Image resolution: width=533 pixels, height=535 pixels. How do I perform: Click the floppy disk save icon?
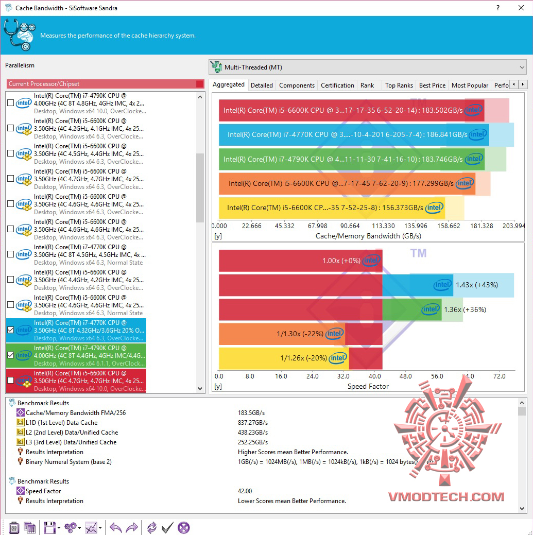coord(49,527)
